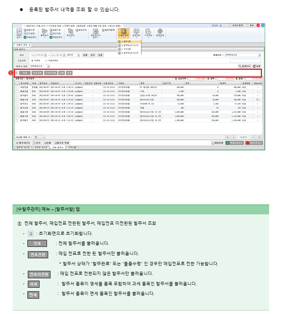Click the 검색[F5] search button

point(244,66)
